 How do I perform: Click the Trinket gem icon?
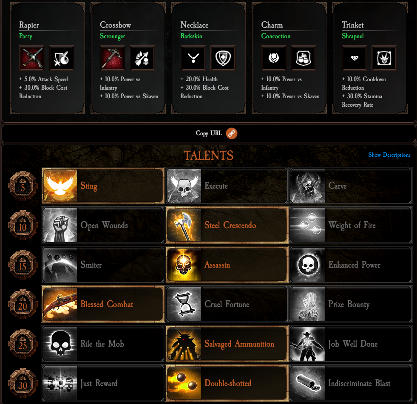[x=354, y=58]
